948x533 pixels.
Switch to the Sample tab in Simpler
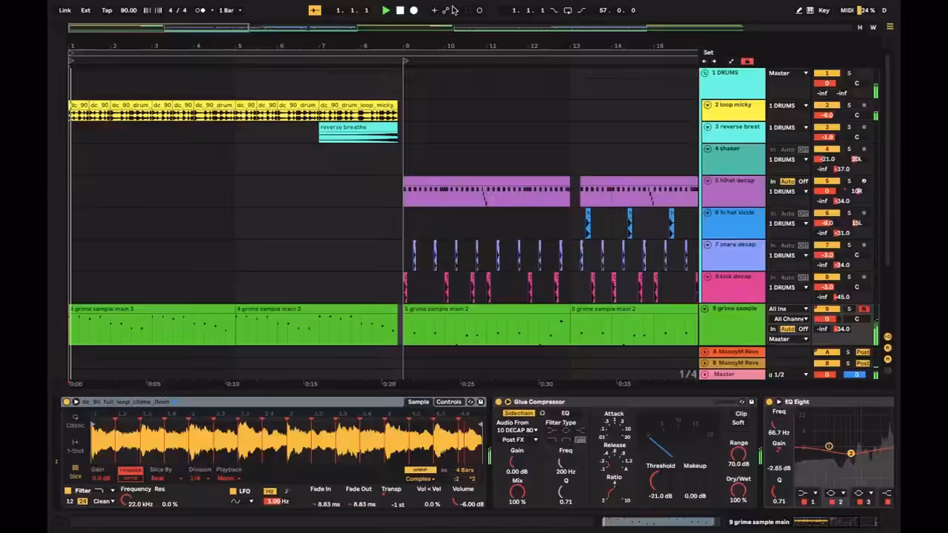tap(418, 402)
